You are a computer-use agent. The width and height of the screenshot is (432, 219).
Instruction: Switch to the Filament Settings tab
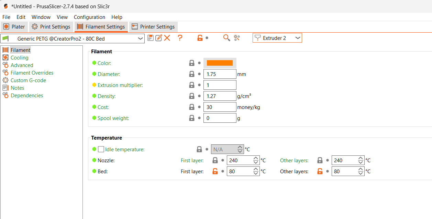pyautogui.click(x=101, y=27)
